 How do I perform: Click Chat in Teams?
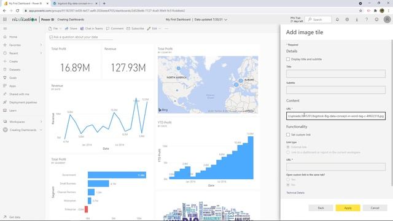pyautogui.click(x=91, y=29)
